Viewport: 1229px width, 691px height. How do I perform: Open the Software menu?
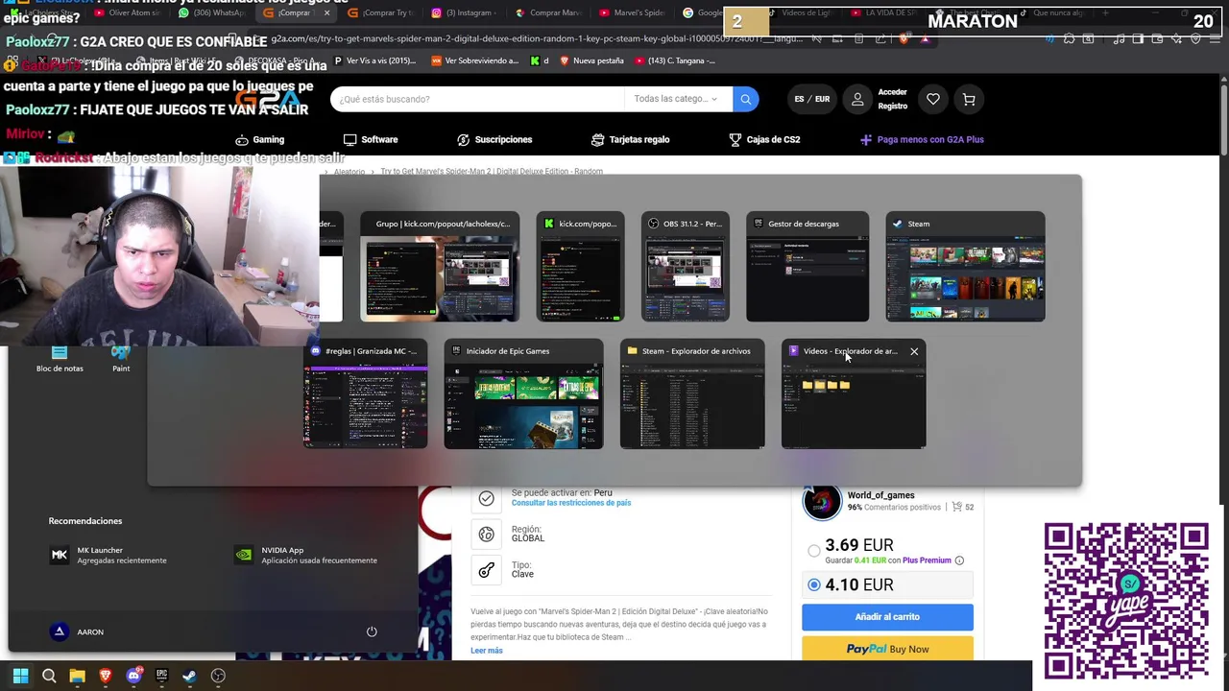[371, 139]
